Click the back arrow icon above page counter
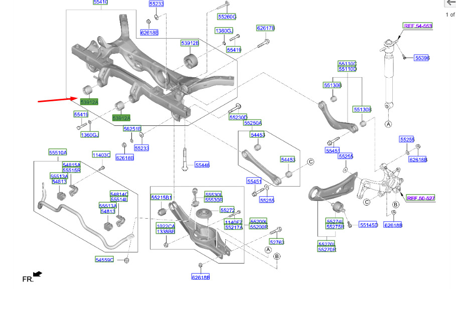 click(x=451, y=3)
